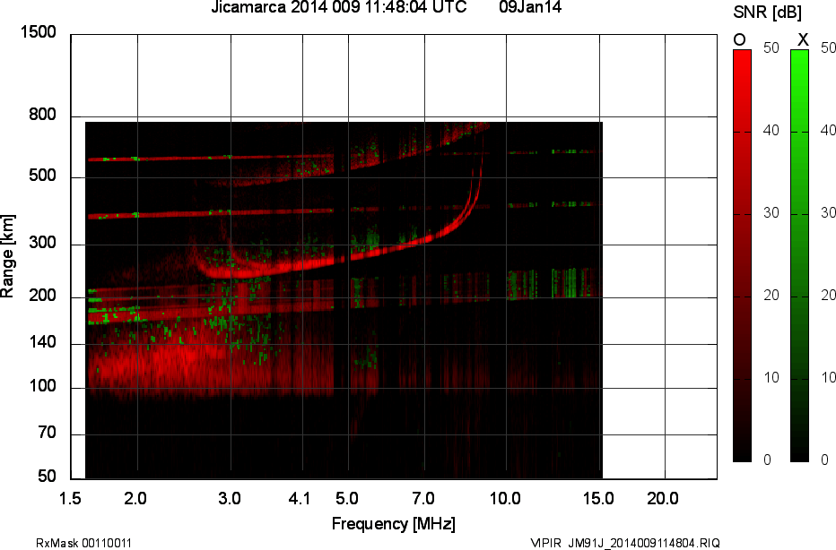Click the '30' tick beside the red bar
Screen dimensions: 836x550
[771, 213]
